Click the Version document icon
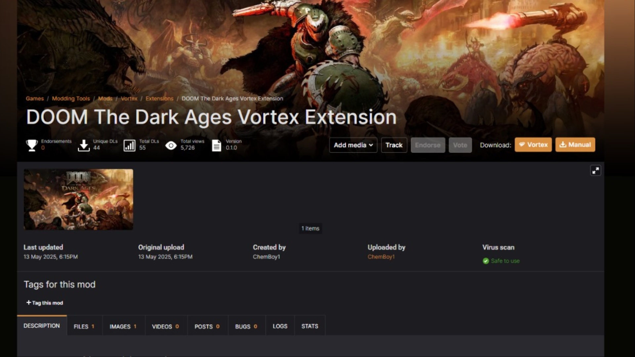Image resolution: width=635 pixels, height=357 pixels. coord(216,145)
